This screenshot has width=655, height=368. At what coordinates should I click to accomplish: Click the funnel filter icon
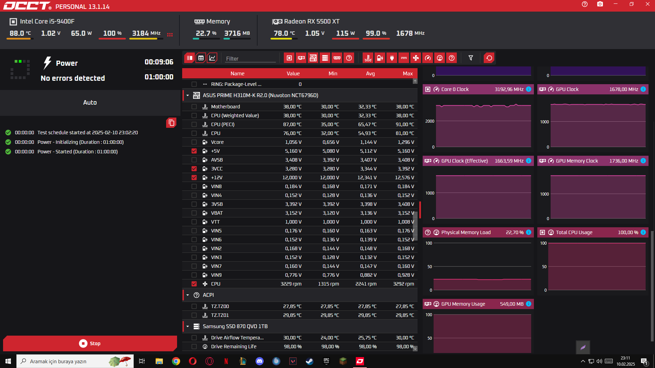pos(470,58)
